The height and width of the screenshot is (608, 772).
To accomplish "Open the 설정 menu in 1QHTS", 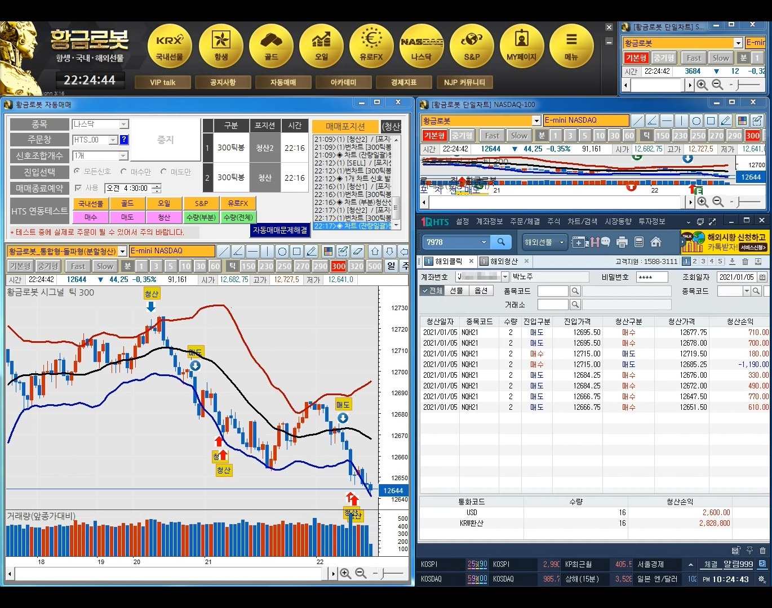I will coord(462,221).
